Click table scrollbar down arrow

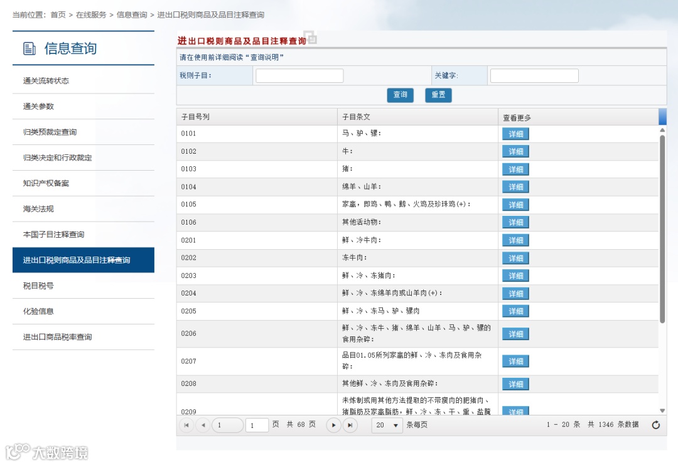coord(662,410)
